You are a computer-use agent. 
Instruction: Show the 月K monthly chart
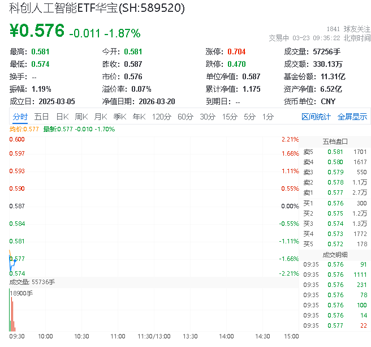(x=101, y=117)
